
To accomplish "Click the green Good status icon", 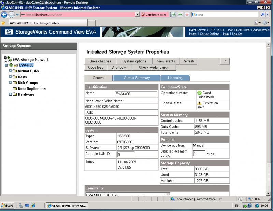I will (x=200, y=93).
